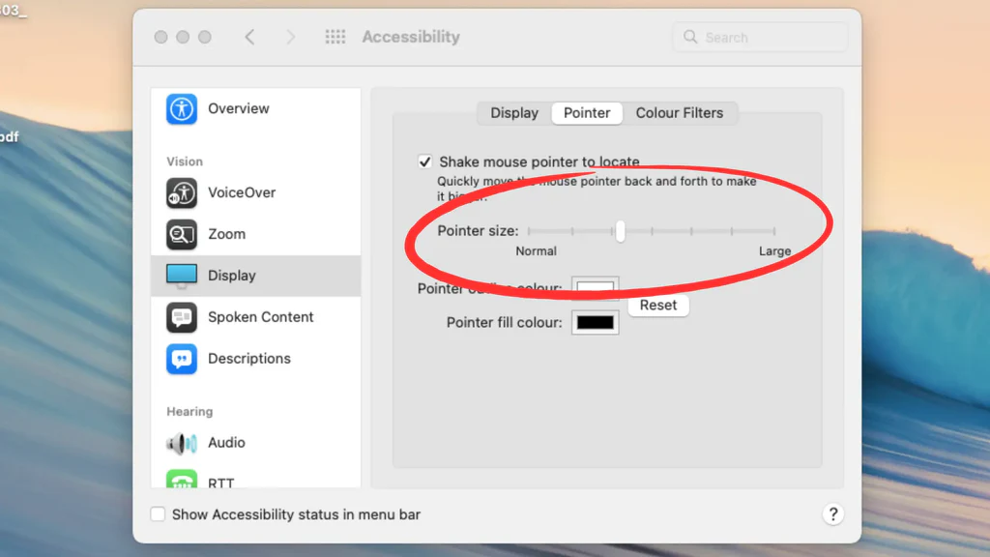Viewport: 990px width, 557px height.
Task: Switch to the Colour Filters tab
Action: point(680,113)
